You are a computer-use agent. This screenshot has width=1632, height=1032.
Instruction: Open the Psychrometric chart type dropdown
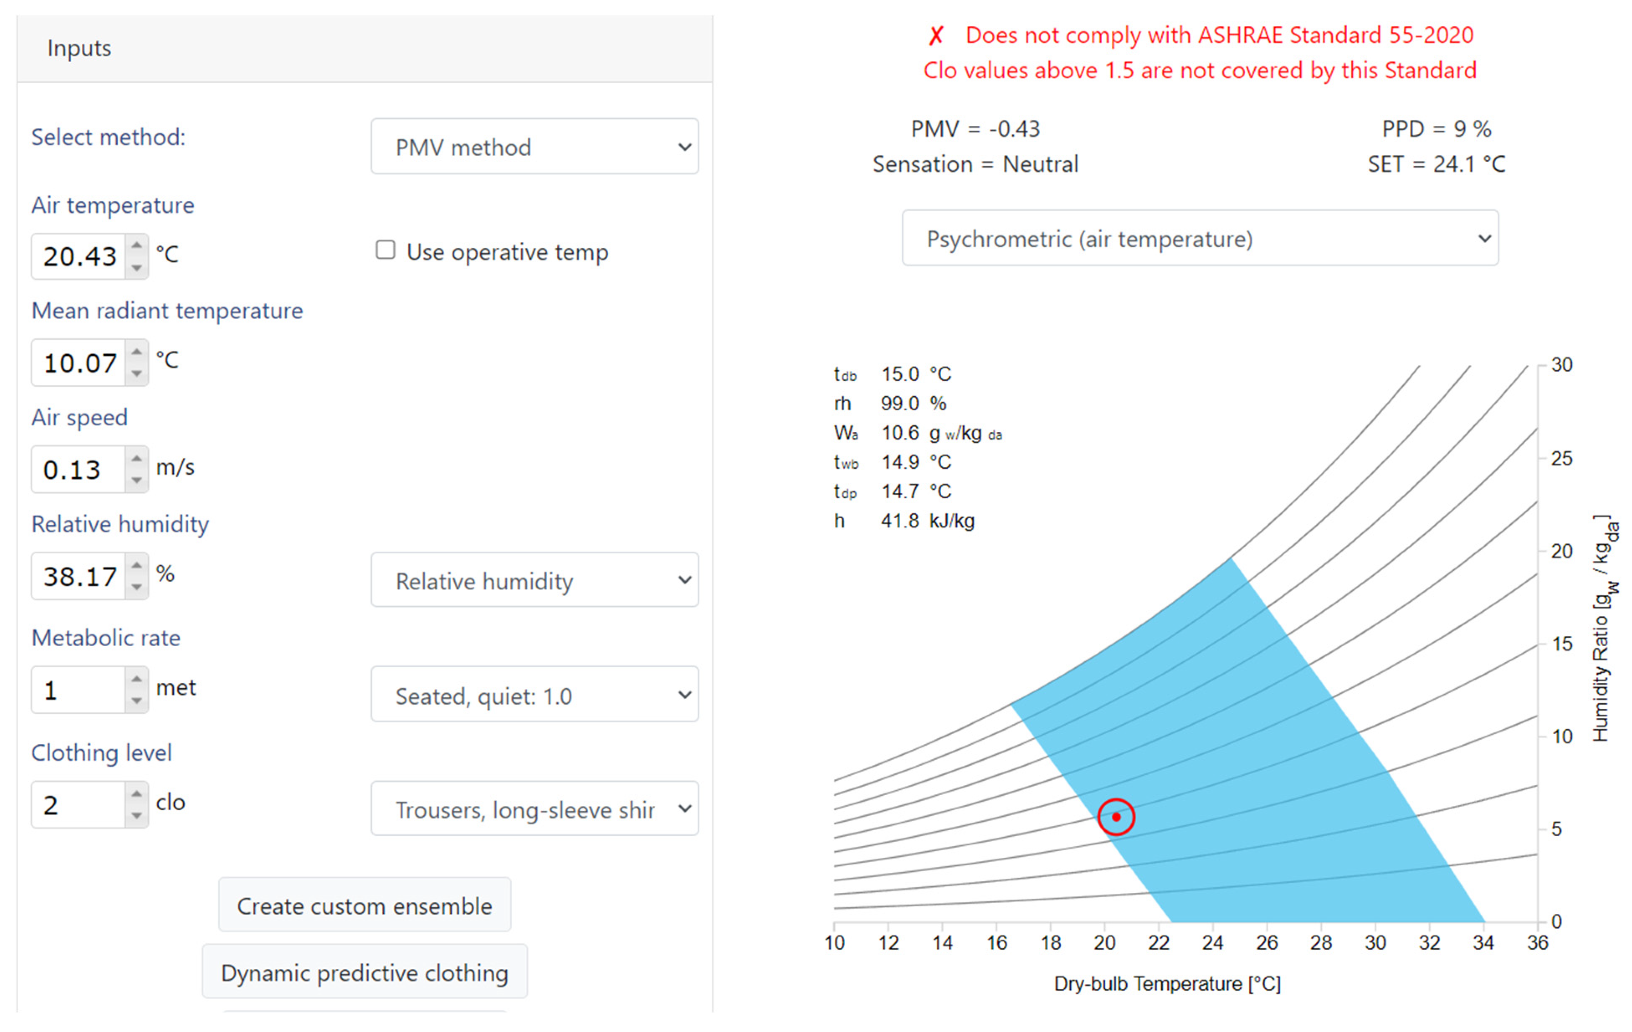pyautogui.click(x=1199, y=239)
